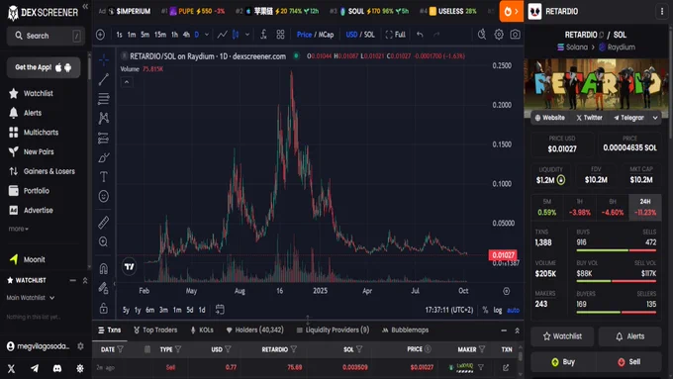Viewport: 673px width, 379px height.
Task: Switch to Top Traders tab
Action: 155,330
